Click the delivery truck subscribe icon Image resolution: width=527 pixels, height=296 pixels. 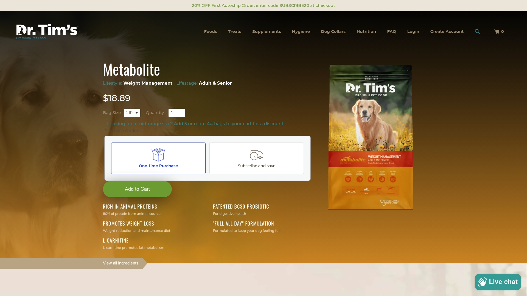coord(257,155)
